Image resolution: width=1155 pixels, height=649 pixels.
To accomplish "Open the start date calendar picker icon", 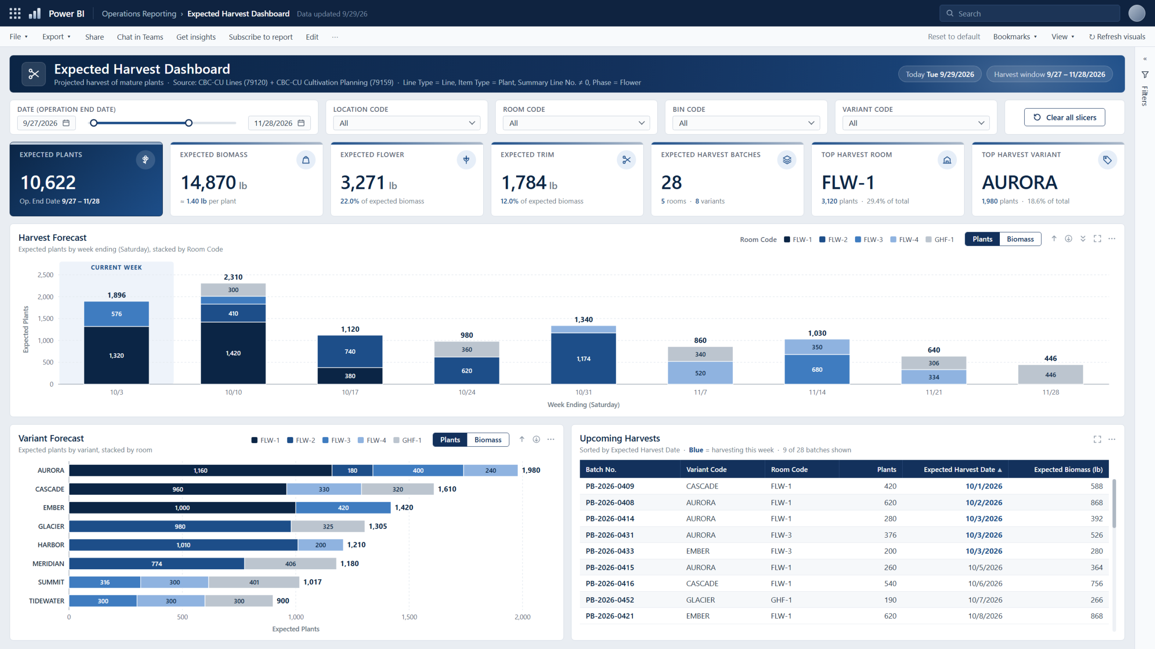I will [66, 123].
